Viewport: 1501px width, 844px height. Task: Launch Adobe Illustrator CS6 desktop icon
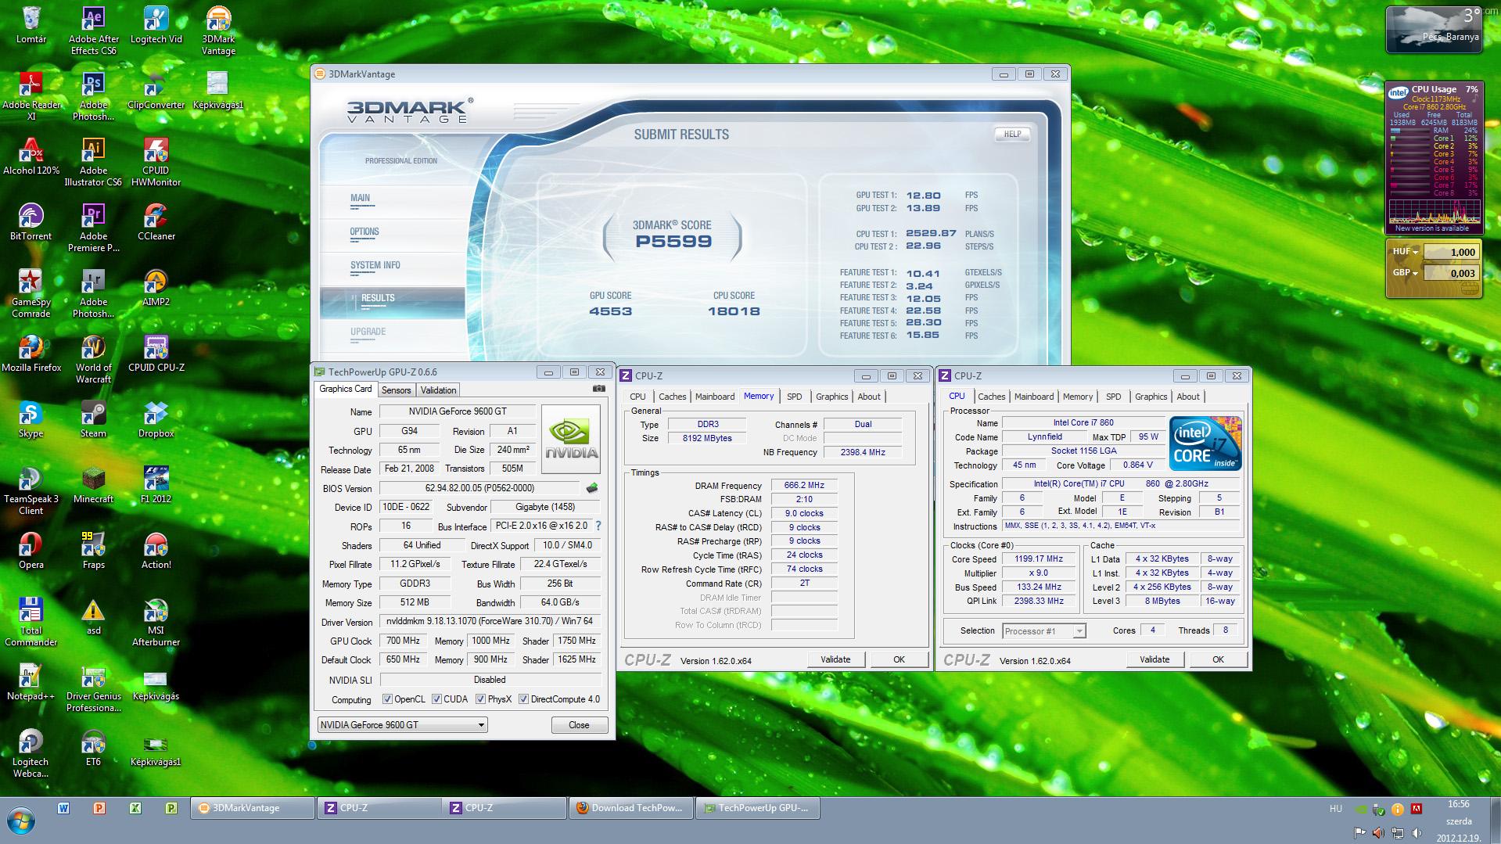94,163
